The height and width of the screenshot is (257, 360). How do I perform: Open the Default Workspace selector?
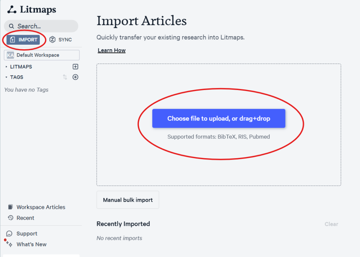(x=42, y=55)
